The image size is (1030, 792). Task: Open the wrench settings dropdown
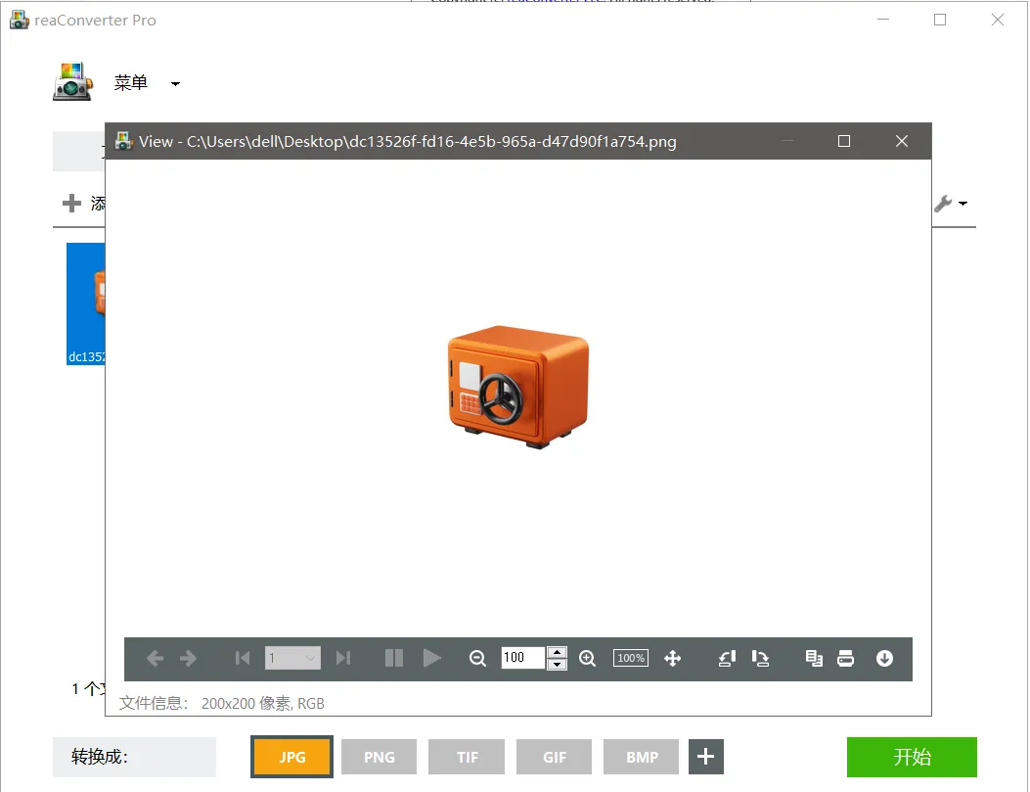tap(951, 203)
